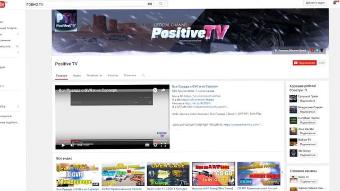
Task: Open Грозный Гром channel avatar
Action: 293,99
